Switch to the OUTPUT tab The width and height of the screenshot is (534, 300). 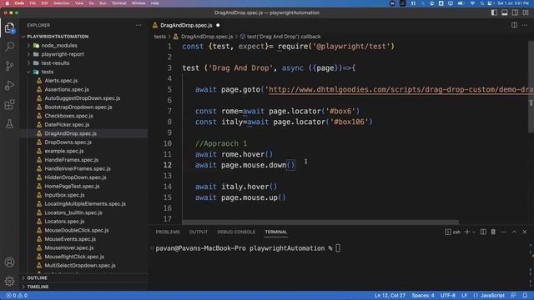[199, 232]
